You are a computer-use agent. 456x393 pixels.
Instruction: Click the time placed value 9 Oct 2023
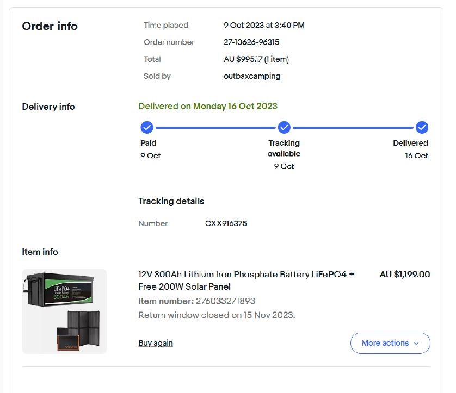(264, 25)
